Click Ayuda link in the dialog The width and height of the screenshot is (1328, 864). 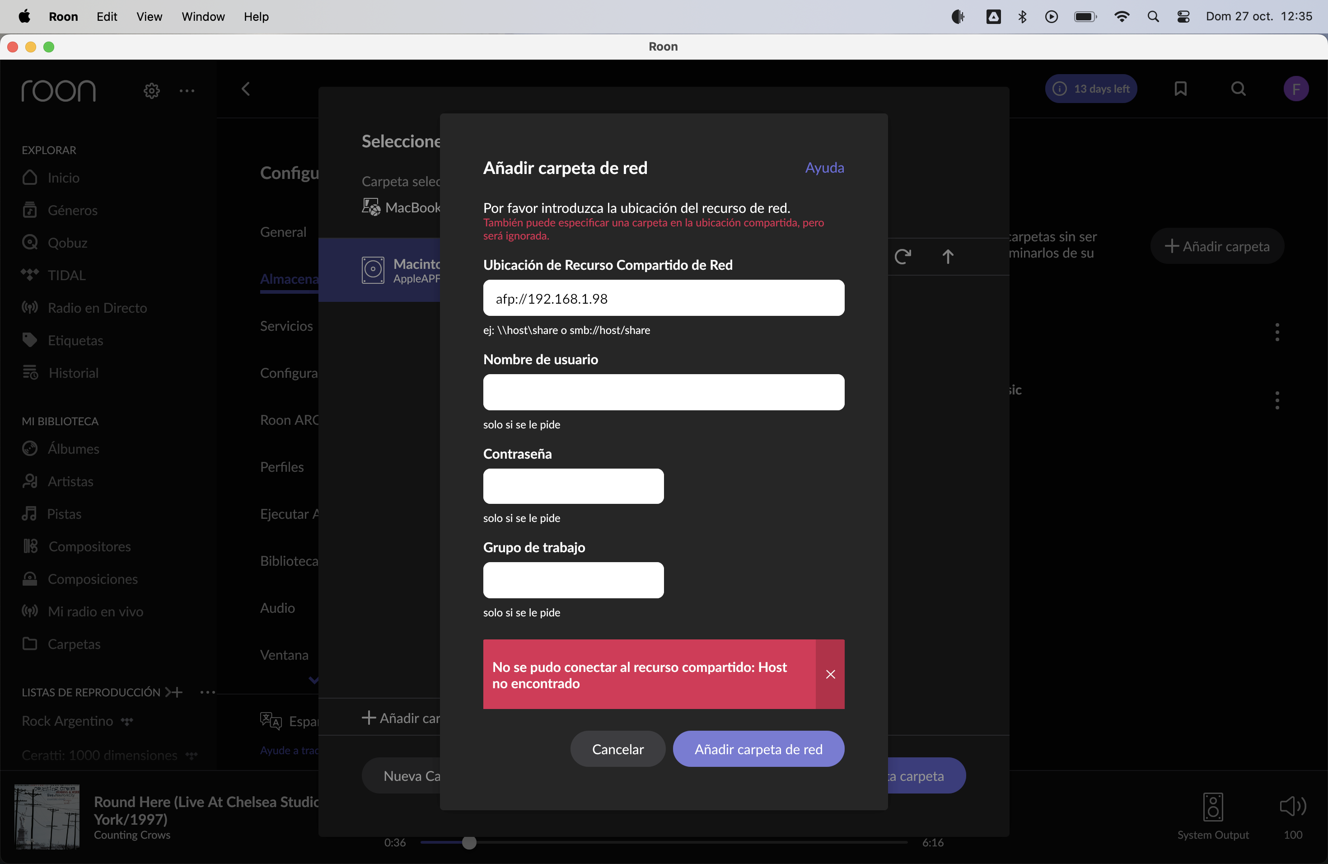coord(824,168)
